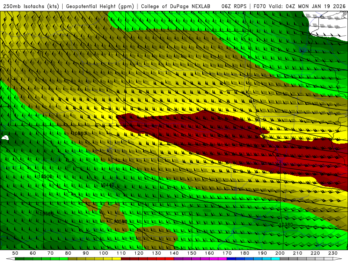The width and height of the screenshot is (348, 261).
Task: Click the 80 value on the color scale
Action: coord(68,253)
